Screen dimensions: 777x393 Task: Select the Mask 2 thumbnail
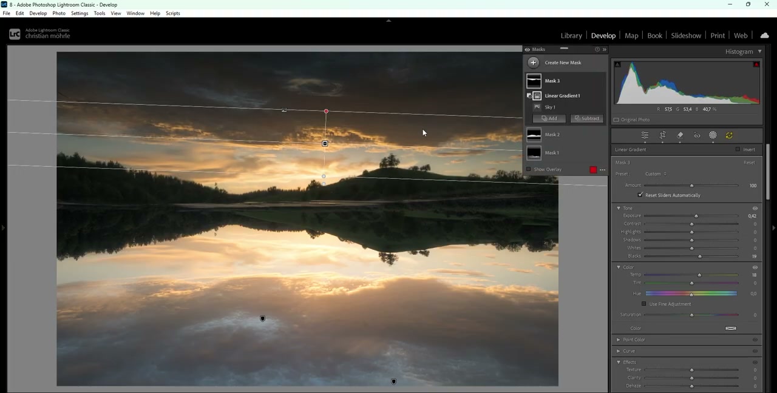pyautogui.click(x=534, y=135)
